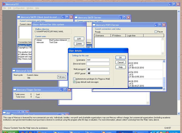The width and height of the screenshot is (182, 133).
Task: Click POP3 Server log scrollbar up arrow
Action: (x=164, y=61)
